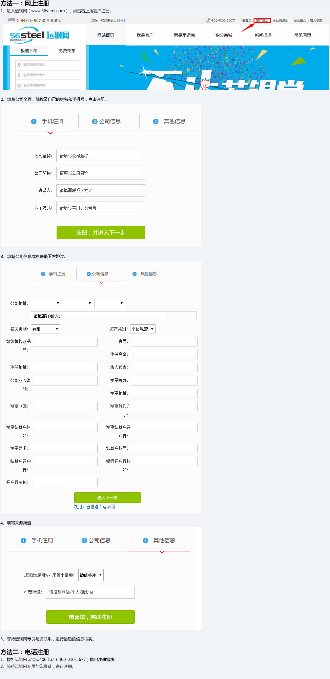Click the 注册地址 input field
Image resolution: width=330 pixels, height=679 pixels.
pyautogui.click(x=64, y=367)
